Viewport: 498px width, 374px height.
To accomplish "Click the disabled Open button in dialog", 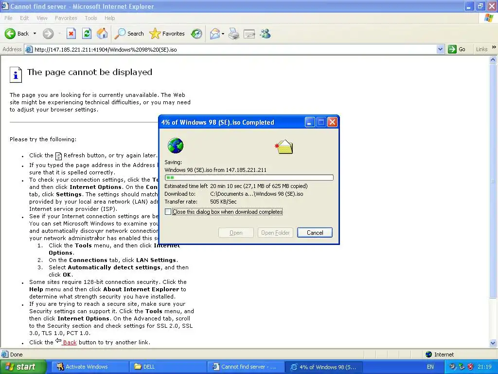I will [236, 232].
